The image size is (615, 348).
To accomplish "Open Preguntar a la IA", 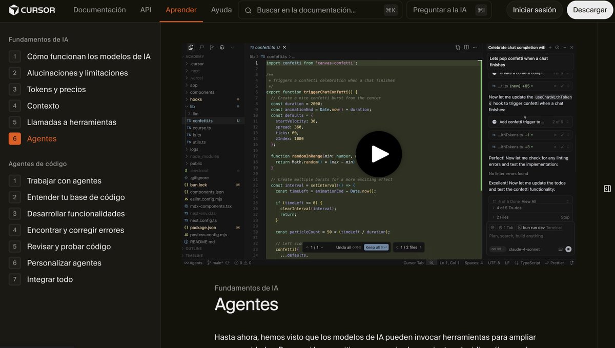I will (x=449, y=10).
